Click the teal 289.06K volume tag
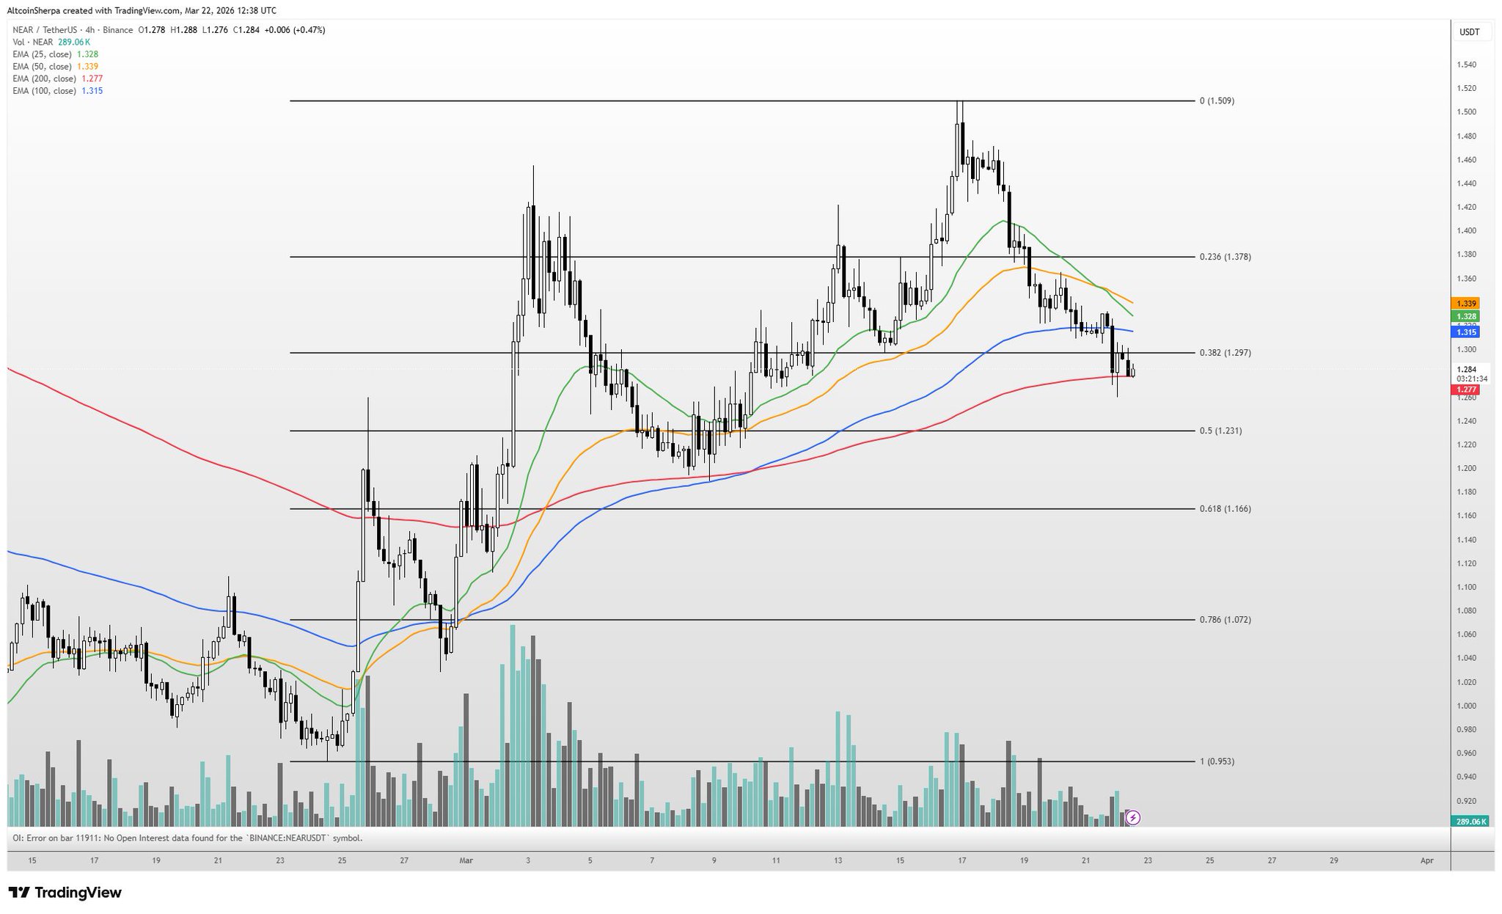 coord(1470,822)
